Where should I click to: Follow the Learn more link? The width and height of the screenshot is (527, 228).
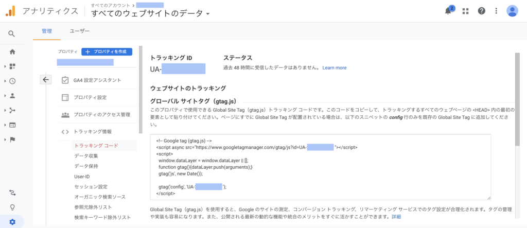[334, 67]
